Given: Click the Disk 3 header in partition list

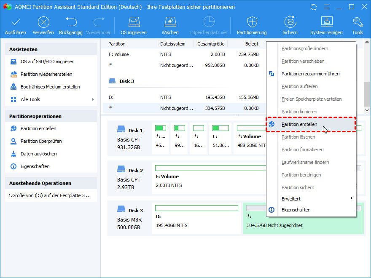Looking at the screenshot, I should point(127,81).
